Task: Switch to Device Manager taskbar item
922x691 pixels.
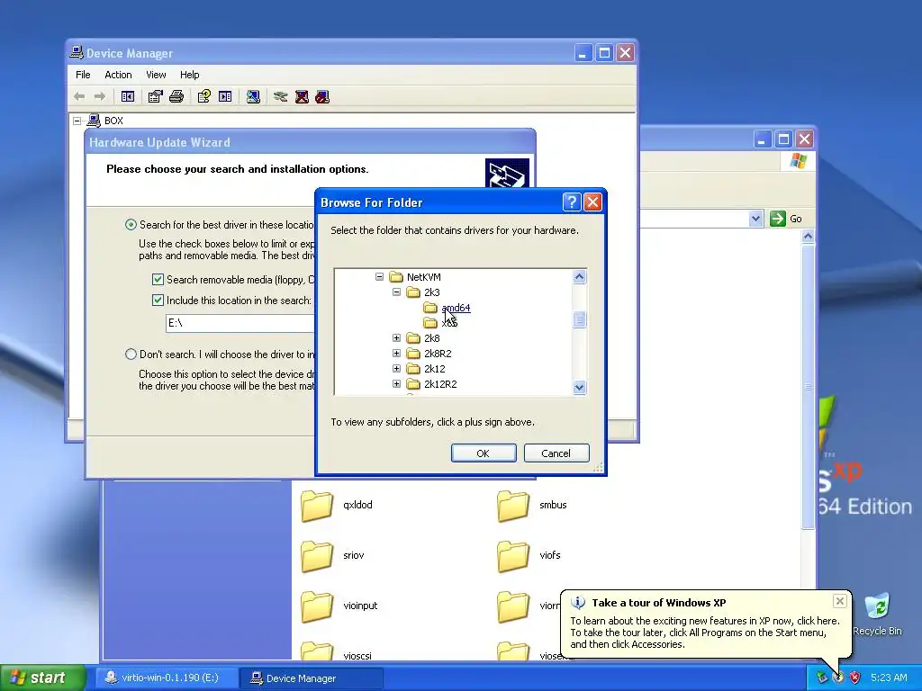Action: point(311,678)
